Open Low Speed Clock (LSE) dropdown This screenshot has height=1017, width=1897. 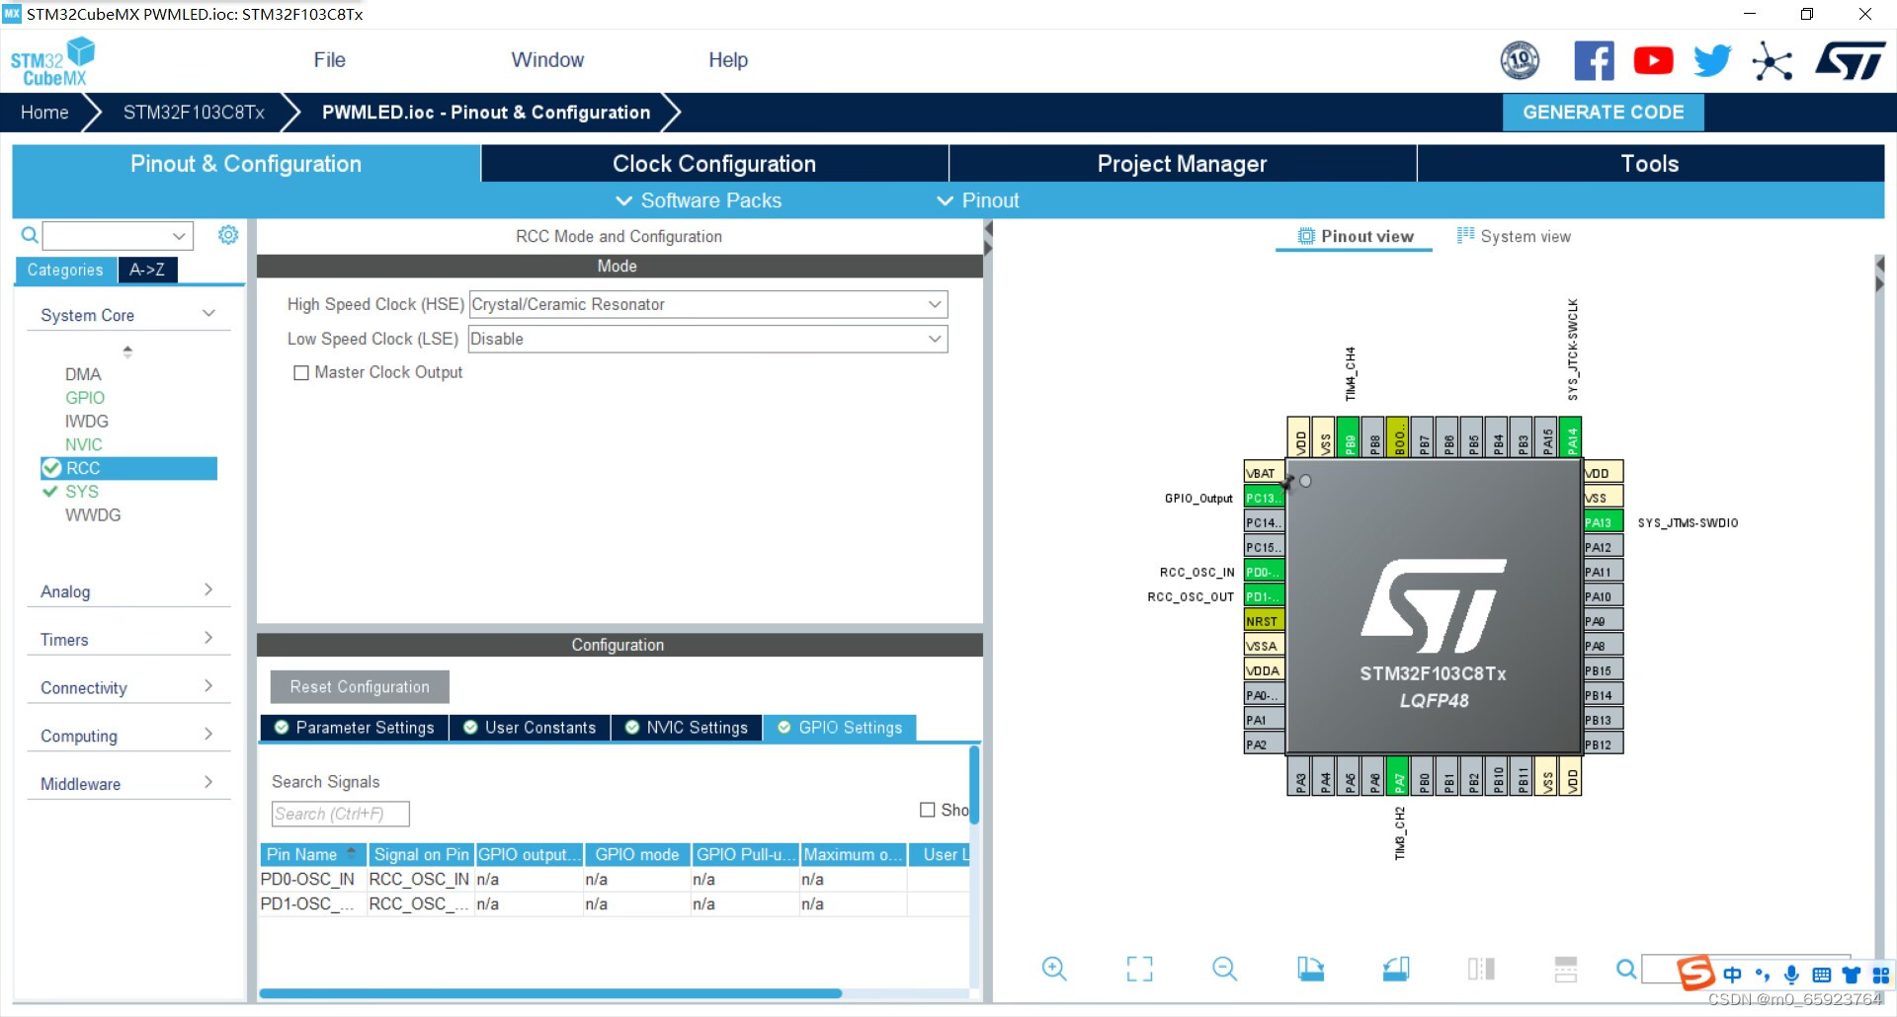[x=707, y=339]
